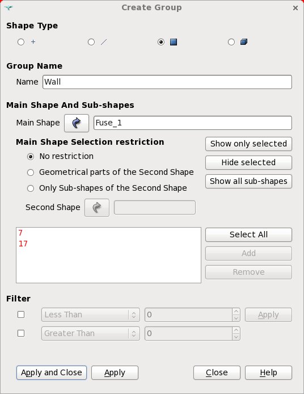304x394 pixels.
Task: Choose the No restriction radio button
Action: coord(31,157)
